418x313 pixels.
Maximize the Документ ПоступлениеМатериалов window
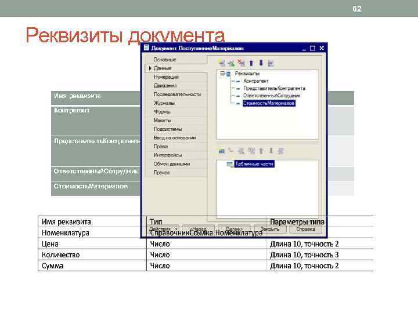click(312, 48)
